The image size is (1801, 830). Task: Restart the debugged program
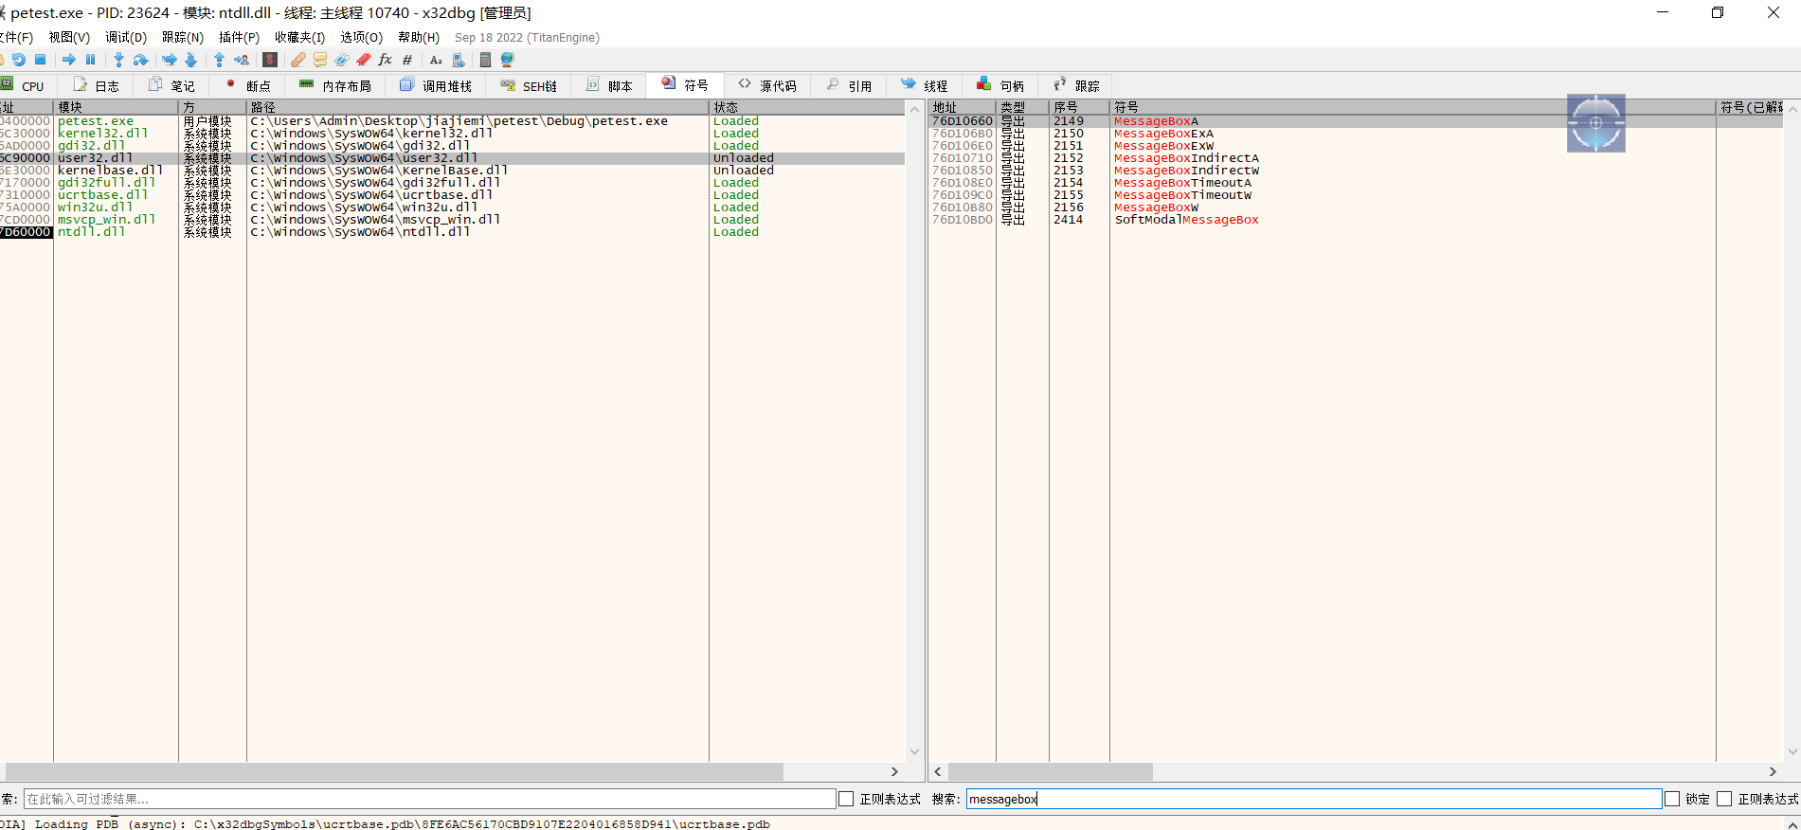point(19,60)
